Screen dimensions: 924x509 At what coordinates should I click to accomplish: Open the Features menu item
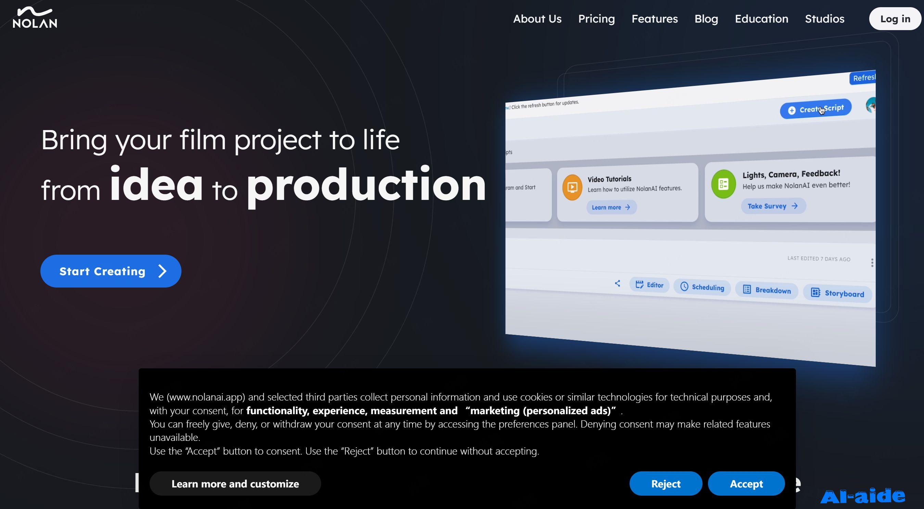coord(654,18)
